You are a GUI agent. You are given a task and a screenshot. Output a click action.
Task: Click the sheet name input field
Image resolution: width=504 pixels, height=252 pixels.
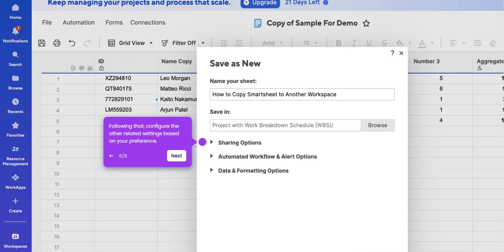[x=302, y=94]
